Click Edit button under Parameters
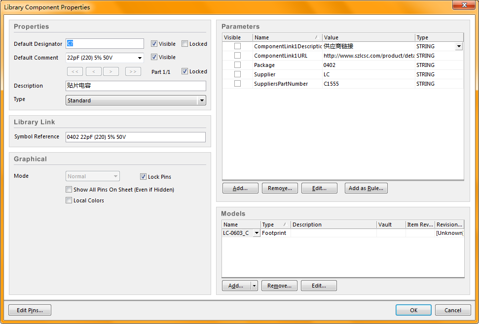479x324 pixels. pos(319,188)
